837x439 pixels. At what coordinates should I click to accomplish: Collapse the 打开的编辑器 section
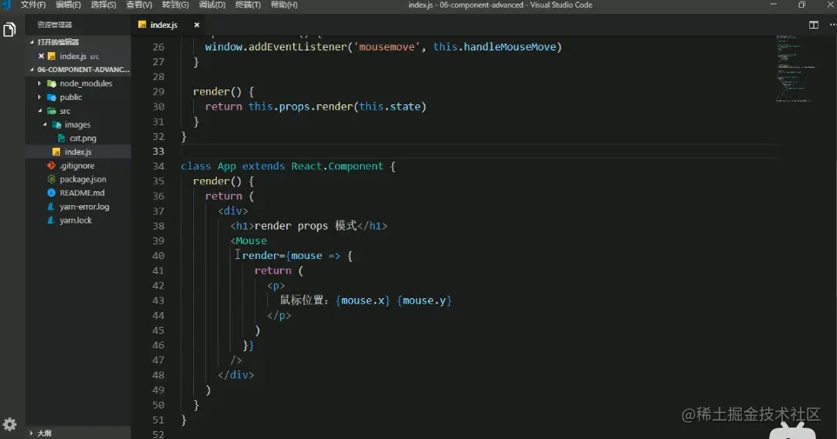31,42
